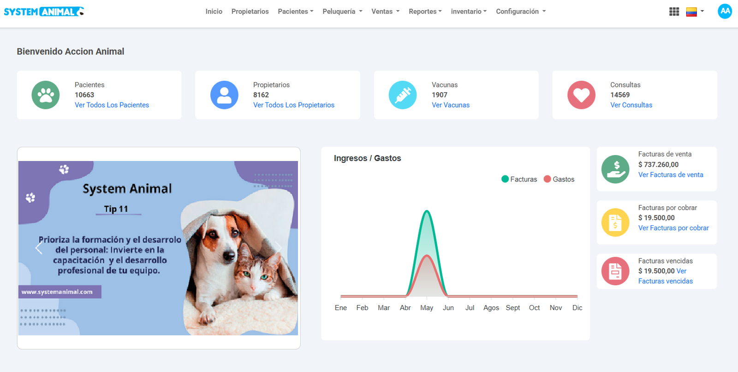Open Ver Facturas vencidas link
Screen dimensions: 738x372
pyautogui.click(x=666, y=281)
